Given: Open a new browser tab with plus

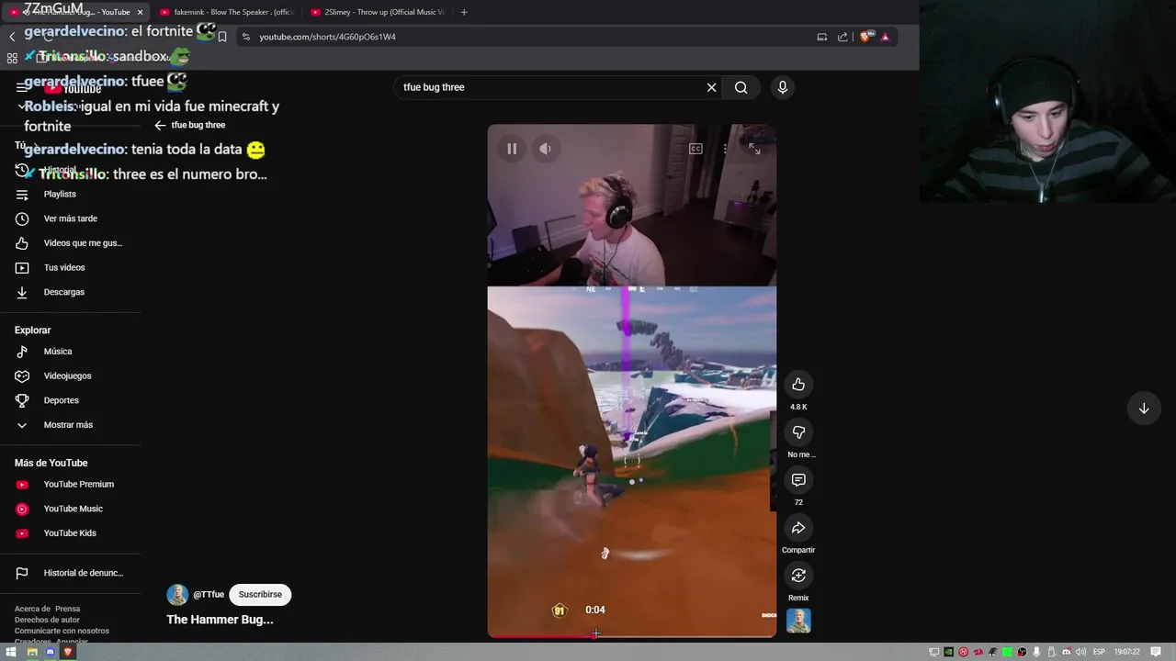Looking at the screenshot, I should [464, 12].
